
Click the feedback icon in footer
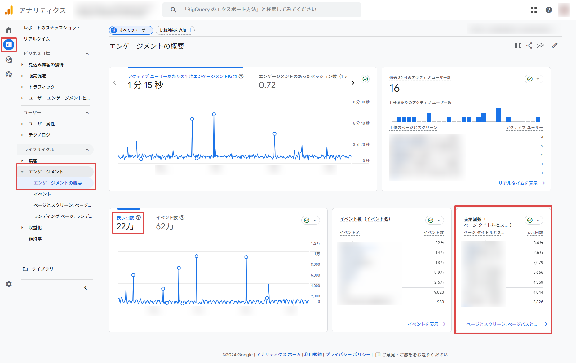378,355
